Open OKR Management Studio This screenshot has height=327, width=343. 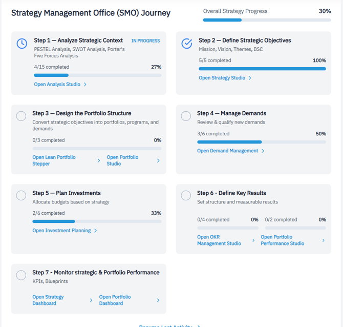click(x=219, y=240)
